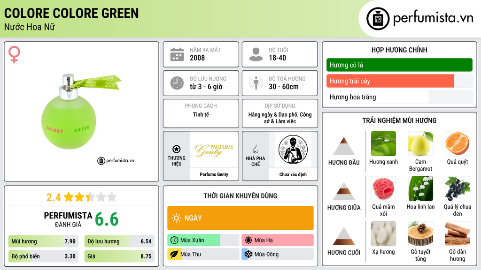
Task: Click the perfumista.vn bottle logo icon
Action: coord(378,19)
